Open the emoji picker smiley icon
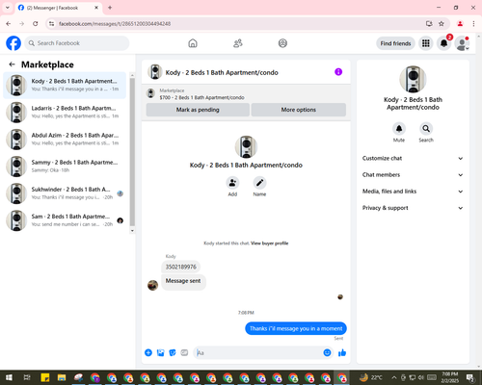Viewport: 482px width, 385px height. tap(327, 352)
